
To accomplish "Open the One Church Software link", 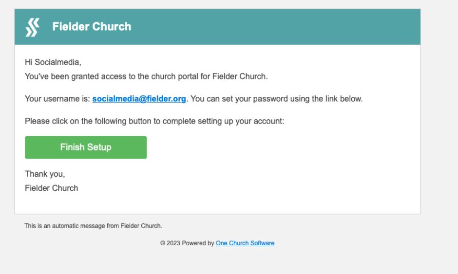I will [x=245, y=243].
